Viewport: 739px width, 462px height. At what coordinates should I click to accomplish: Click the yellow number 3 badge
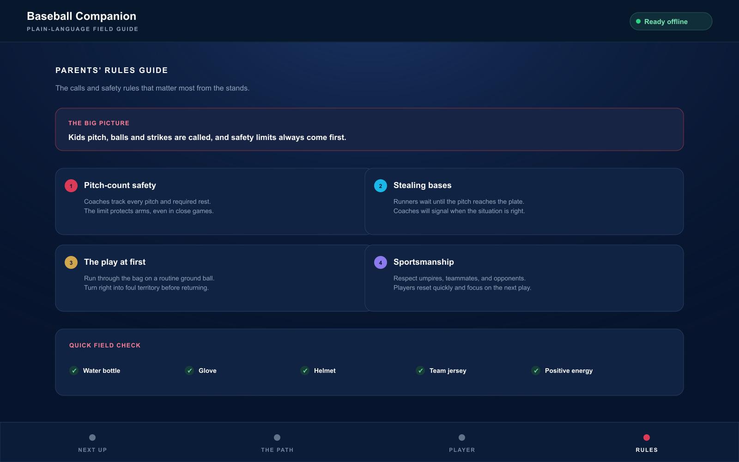pyautogui.click(x=71, y=262)
